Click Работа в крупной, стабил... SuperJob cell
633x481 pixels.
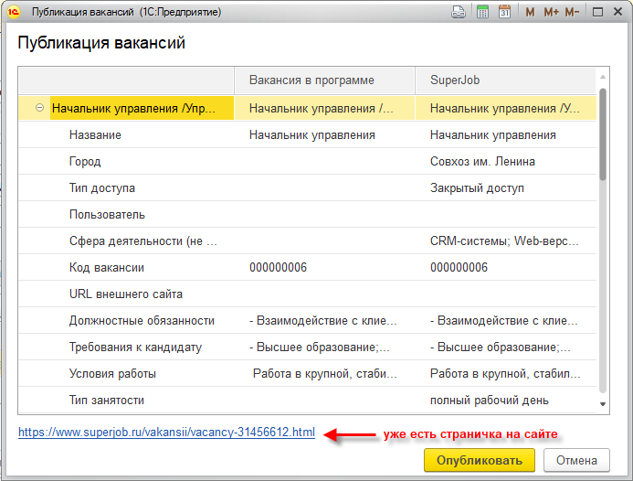[505, 373]
